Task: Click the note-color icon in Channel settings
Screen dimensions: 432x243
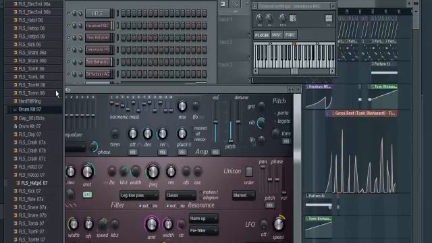Action: point(292,18)
